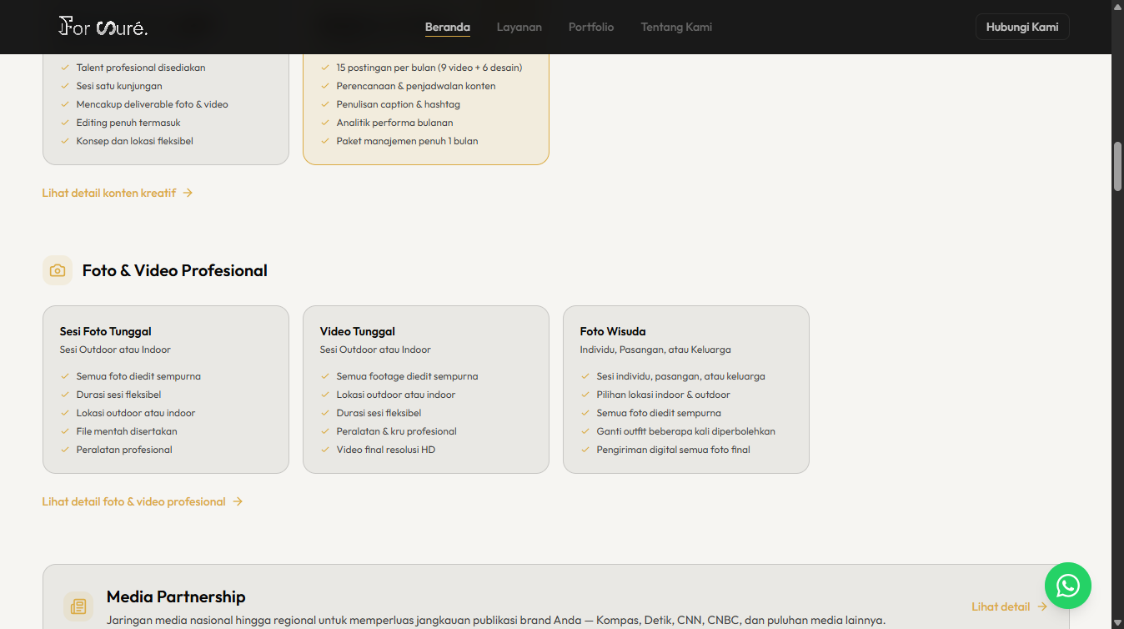The width and height of the screenshot is (1124, 629).
Task: Click the Foto Wisuda card title
Action: point(613,331)
